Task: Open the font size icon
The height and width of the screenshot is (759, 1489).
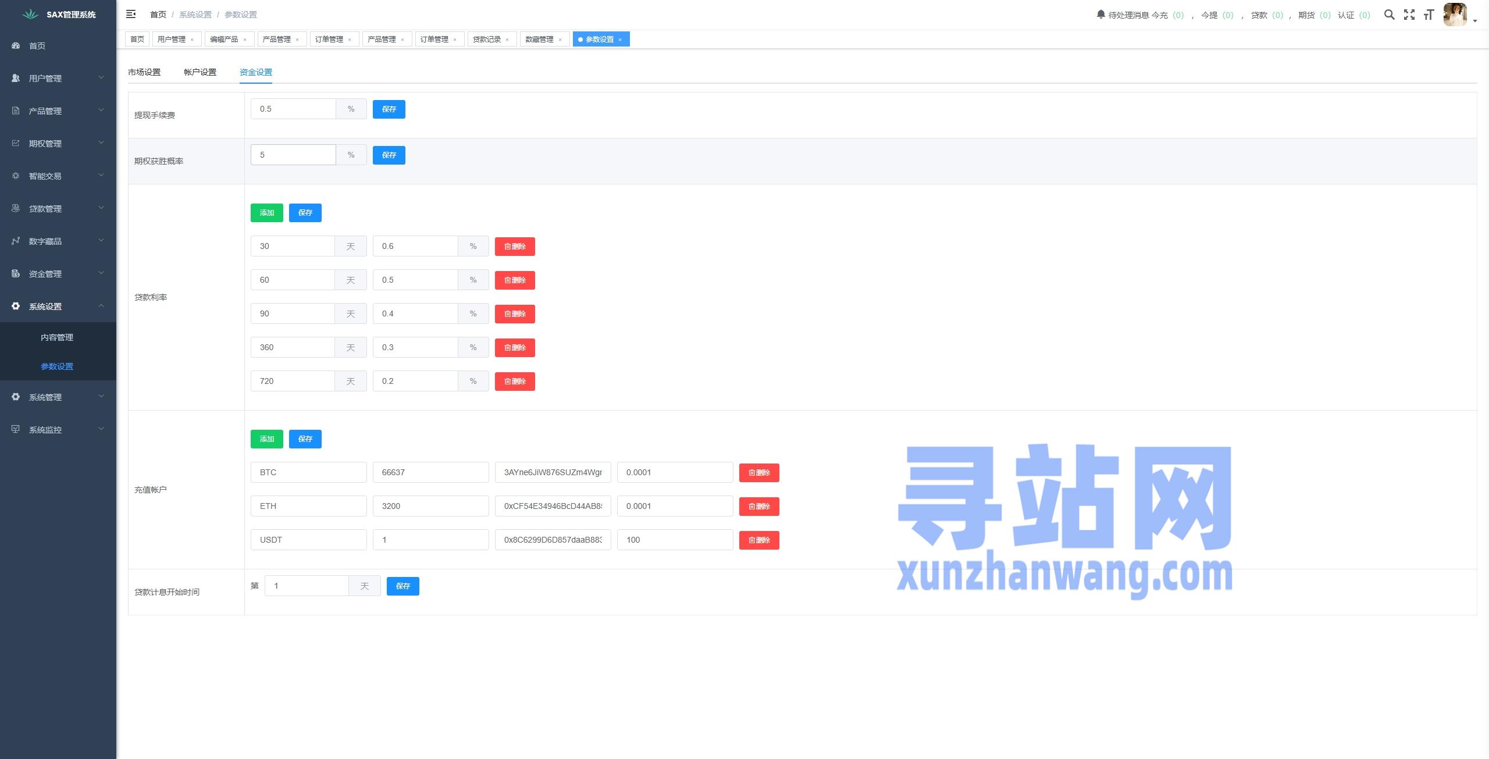Action: click(1429, 15)
